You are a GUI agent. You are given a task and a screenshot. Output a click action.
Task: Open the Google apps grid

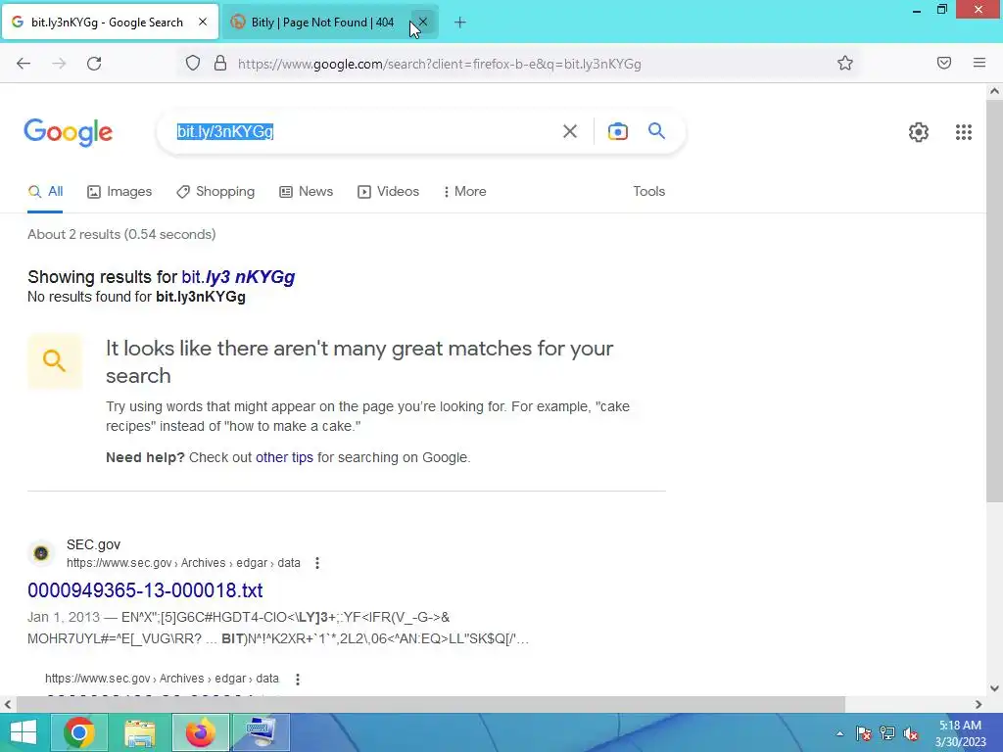[x=964, y=132]
